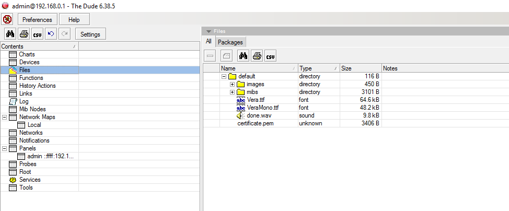The image size is (509, 211).
Task: Click the print icon in Files panel toolbar
Action: [x=257, y=56]
